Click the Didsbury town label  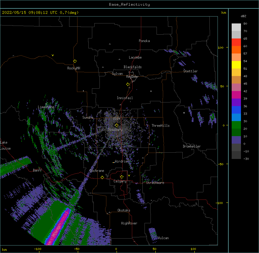click(115, 130)
